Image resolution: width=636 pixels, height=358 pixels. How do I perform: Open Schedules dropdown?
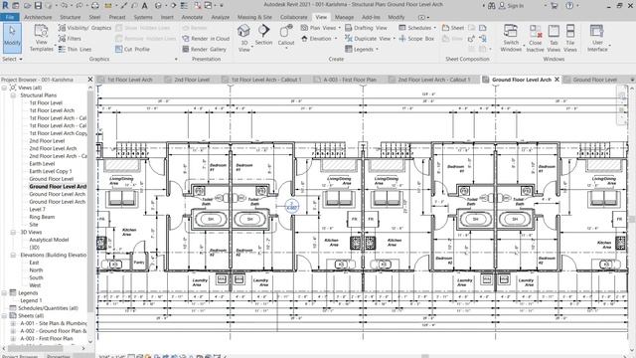(x=417, y=28)
